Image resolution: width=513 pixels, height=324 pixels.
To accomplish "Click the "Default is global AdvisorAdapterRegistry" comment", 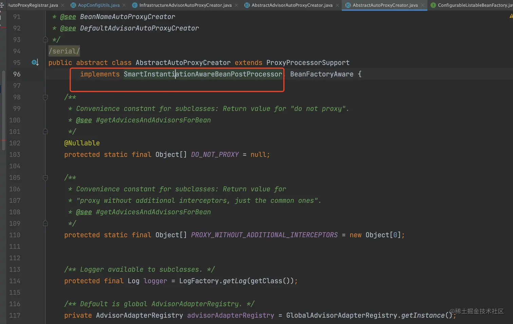I will click(159, 304).
